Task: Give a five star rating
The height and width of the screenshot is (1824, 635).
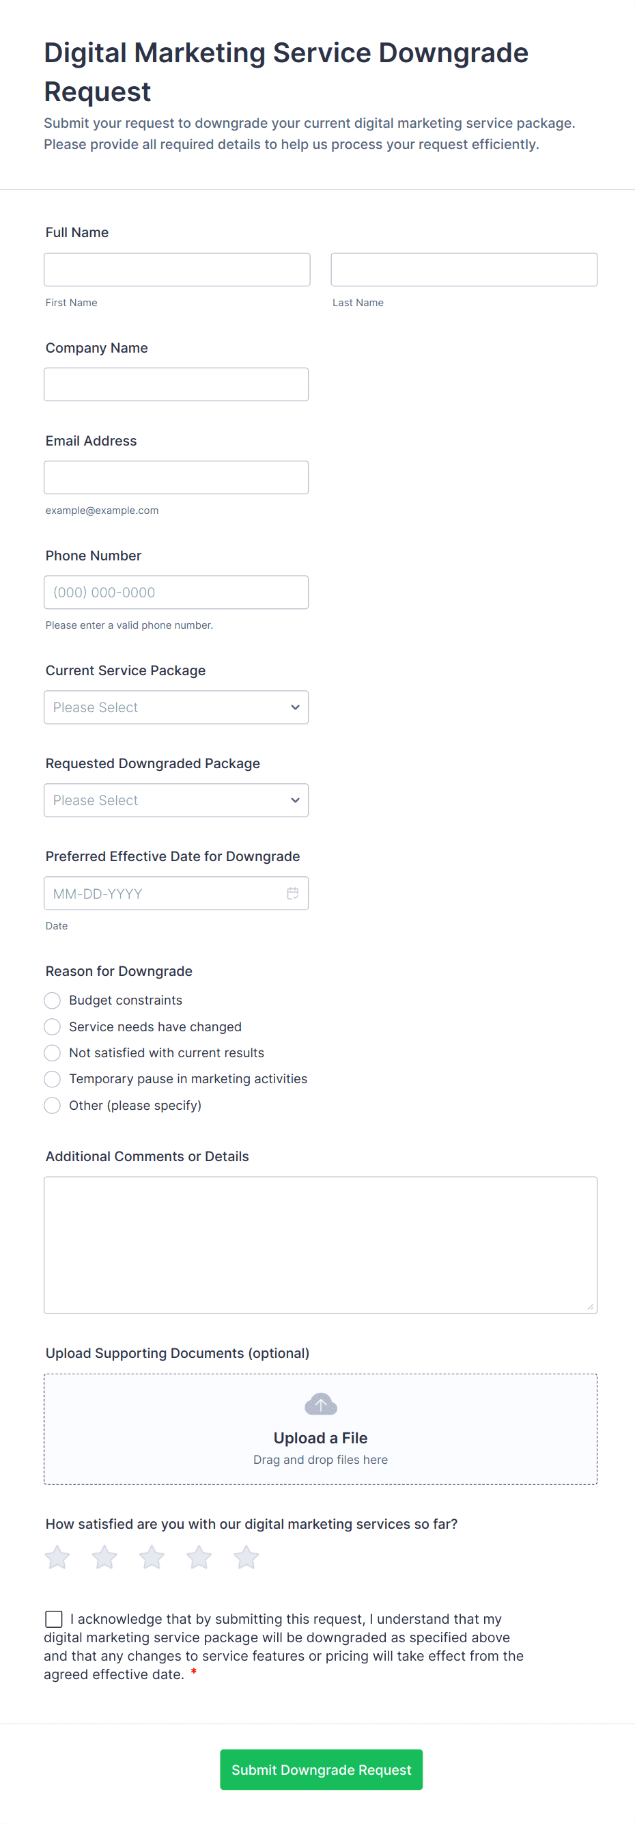Action: pyautogui.click(x=246, y=1556)
